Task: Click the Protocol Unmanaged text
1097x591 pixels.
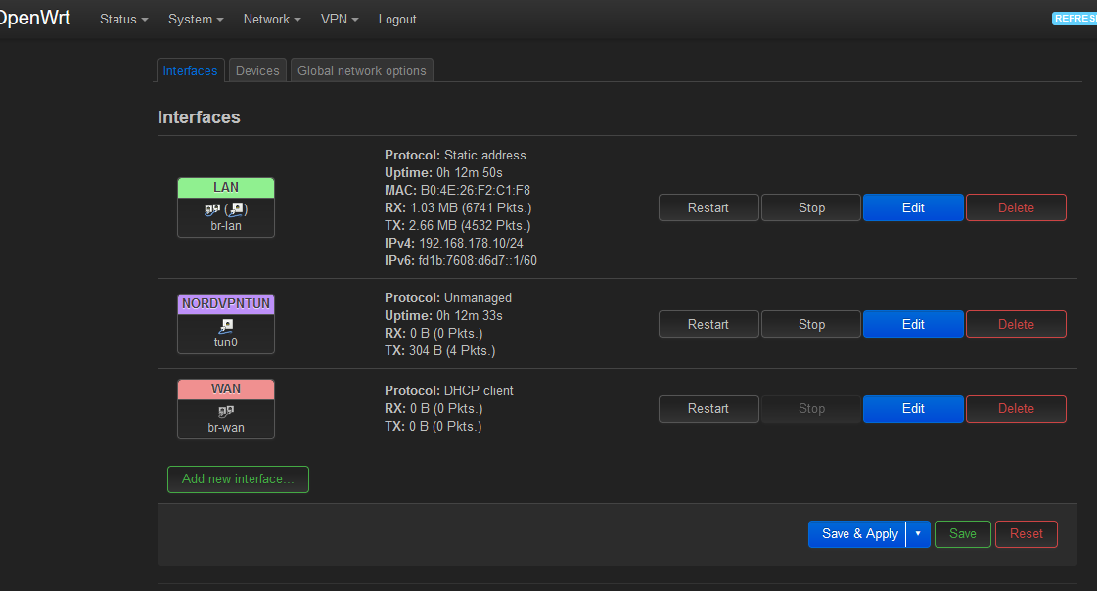Action: [448, 298]
